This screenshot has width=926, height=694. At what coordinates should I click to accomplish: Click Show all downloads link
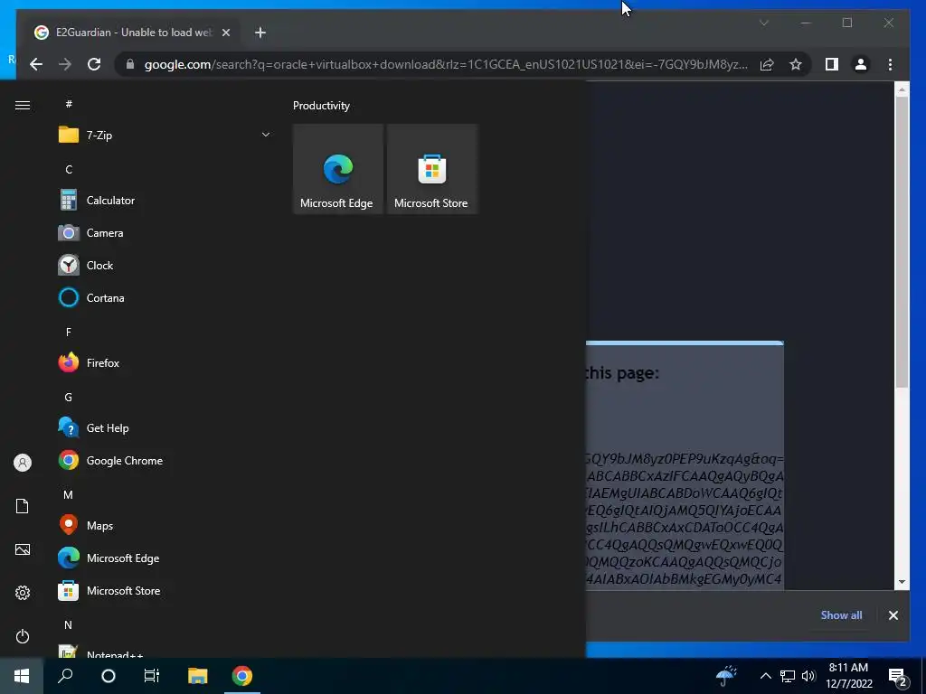[841, 614]
